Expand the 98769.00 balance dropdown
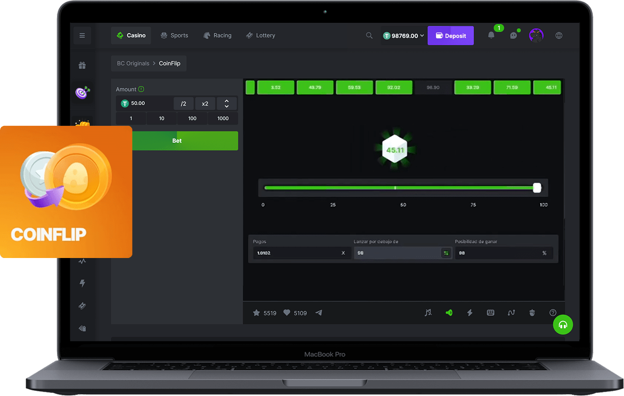 pos(404,35)
